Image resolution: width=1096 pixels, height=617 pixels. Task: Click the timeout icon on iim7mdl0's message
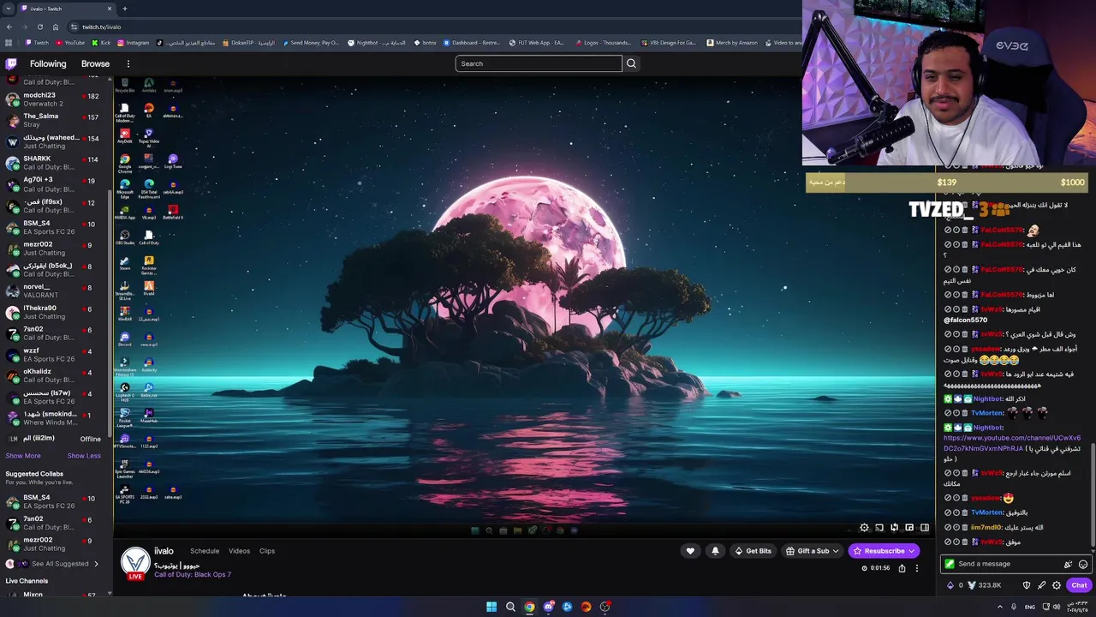(x=956, y=528)
